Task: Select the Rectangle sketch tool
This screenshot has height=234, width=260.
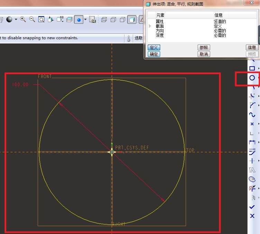Action: 252,69
